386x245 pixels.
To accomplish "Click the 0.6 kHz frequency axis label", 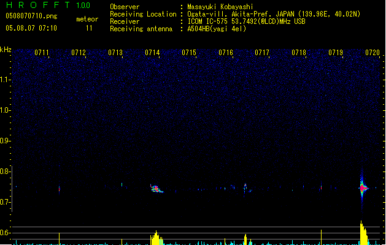I will coord(4,233).
